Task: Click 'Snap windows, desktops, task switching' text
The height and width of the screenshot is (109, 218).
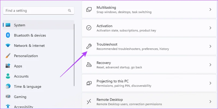Action: [x=124, y=12]
